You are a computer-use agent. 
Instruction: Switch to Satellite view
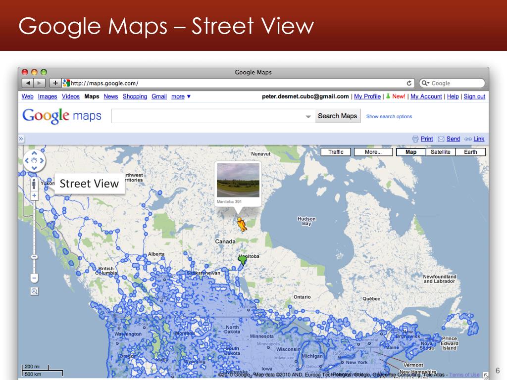point(440,152)
